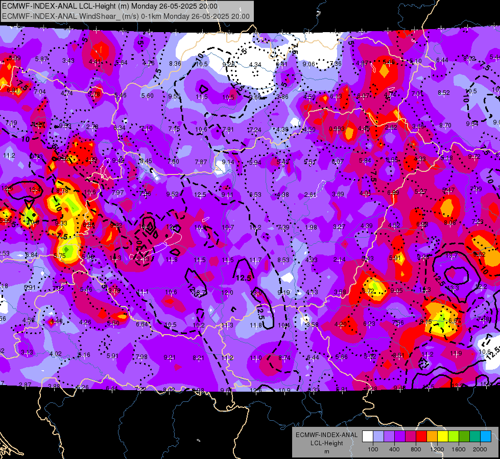Viewport: 500px width, 459px height.
Task: Click the wind shear value 5.84
Action: (x=365, y=161)
